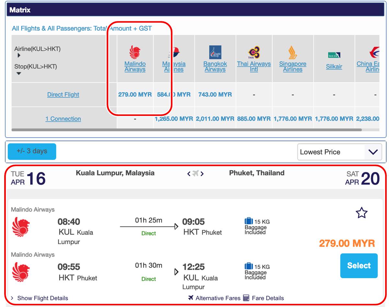This screenshot has width=389, height=307.
Task: Click the 01h 25m flight duration
Action: [x=148, y=221]
